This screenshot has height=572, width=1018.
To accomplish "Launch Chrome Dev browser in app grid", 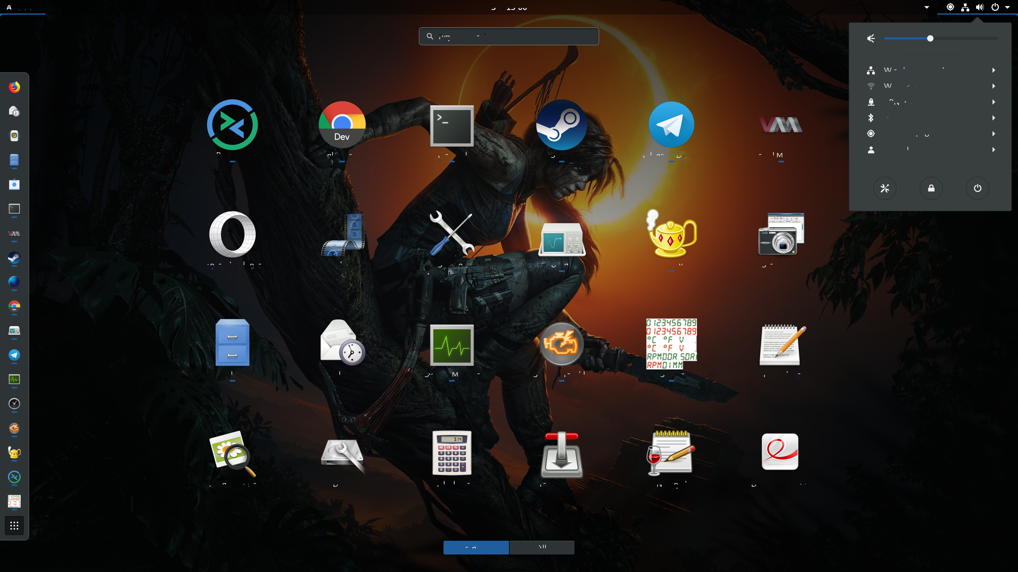I will tap(342, 125).
